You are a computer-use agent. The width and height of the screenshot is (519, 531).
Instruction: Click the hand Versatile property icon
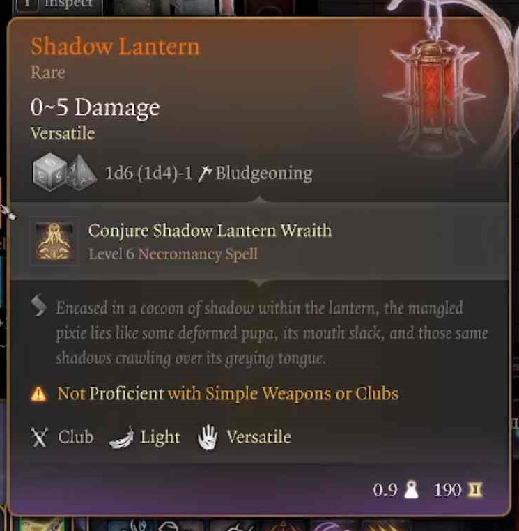pos(208,437)
